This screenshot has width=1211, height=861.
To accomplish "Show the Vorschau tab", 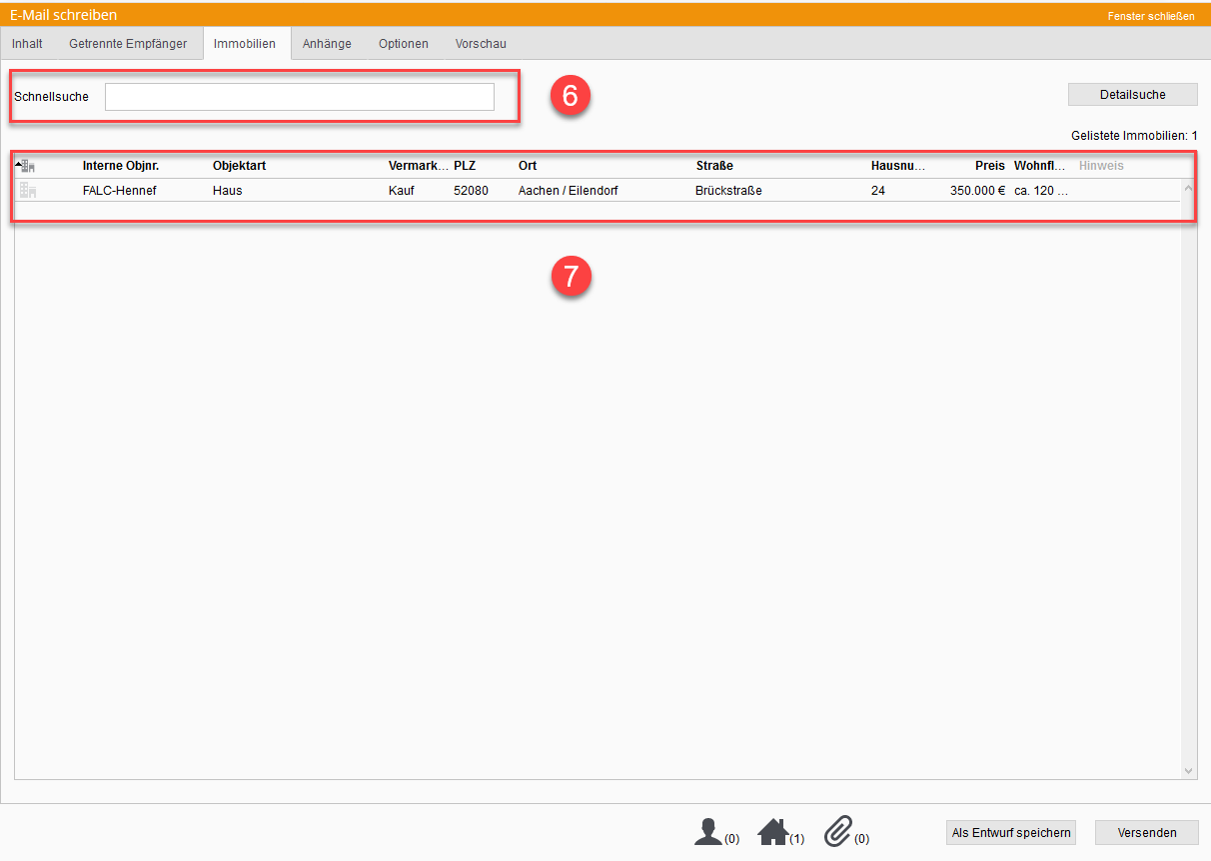I will tap(481, 44).
